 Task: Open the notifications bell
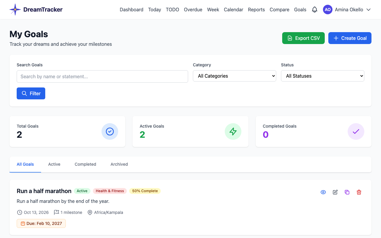315,10
